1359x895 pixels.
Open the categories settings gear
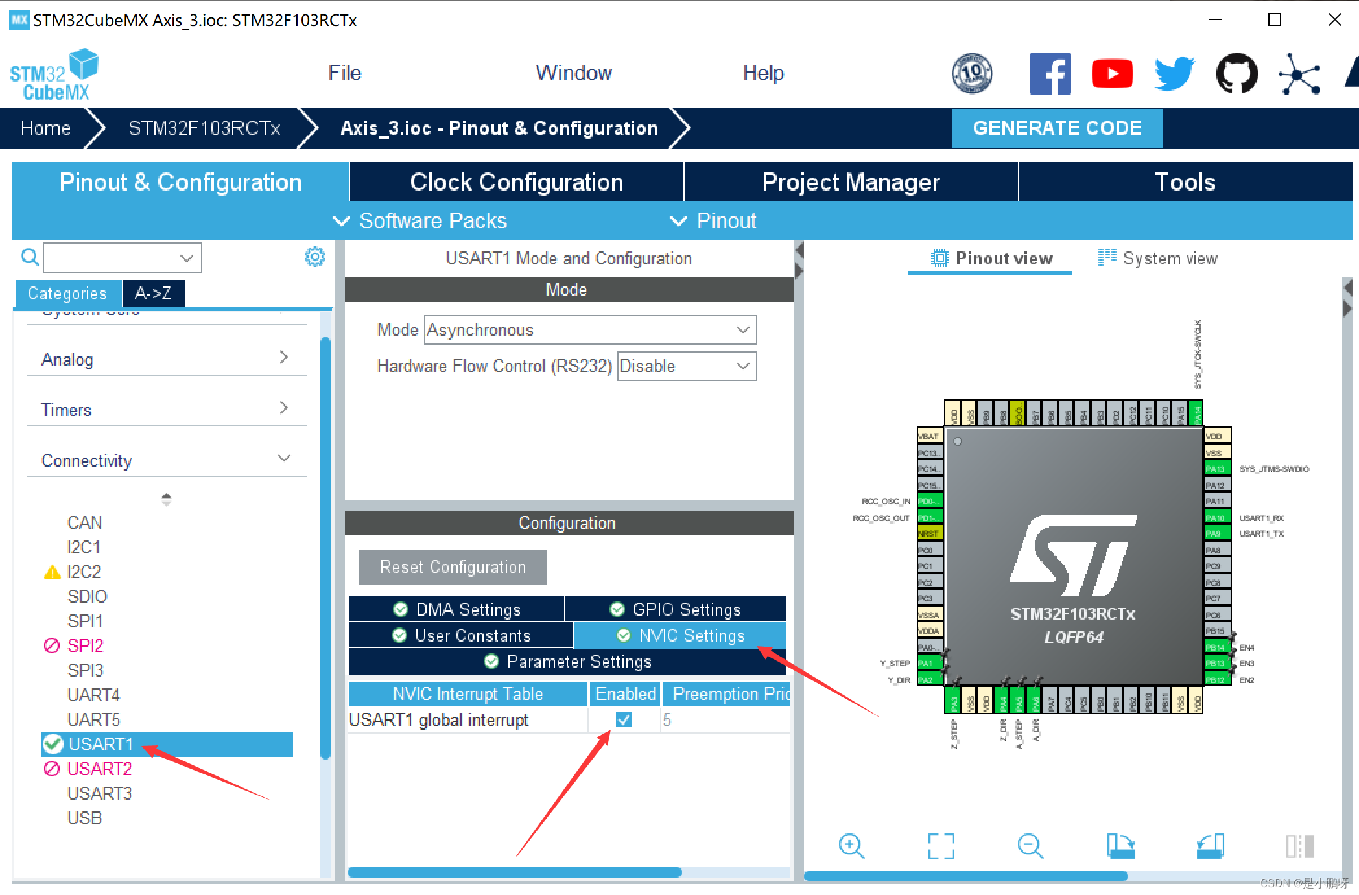(315, 257)
